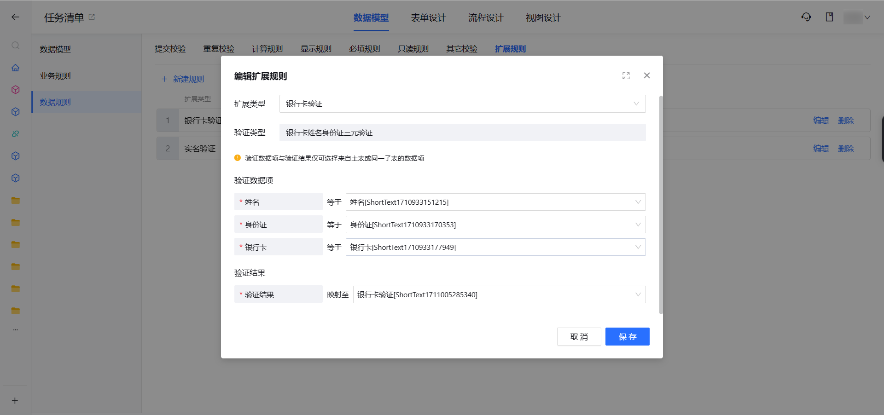Switch to 流程设计 top tab

point(486,17)
